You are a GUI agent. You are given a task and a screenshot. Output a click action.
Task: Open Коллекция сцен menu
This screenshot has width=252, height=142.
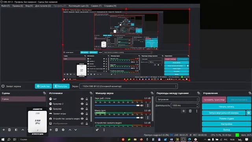tap(79, 6)
